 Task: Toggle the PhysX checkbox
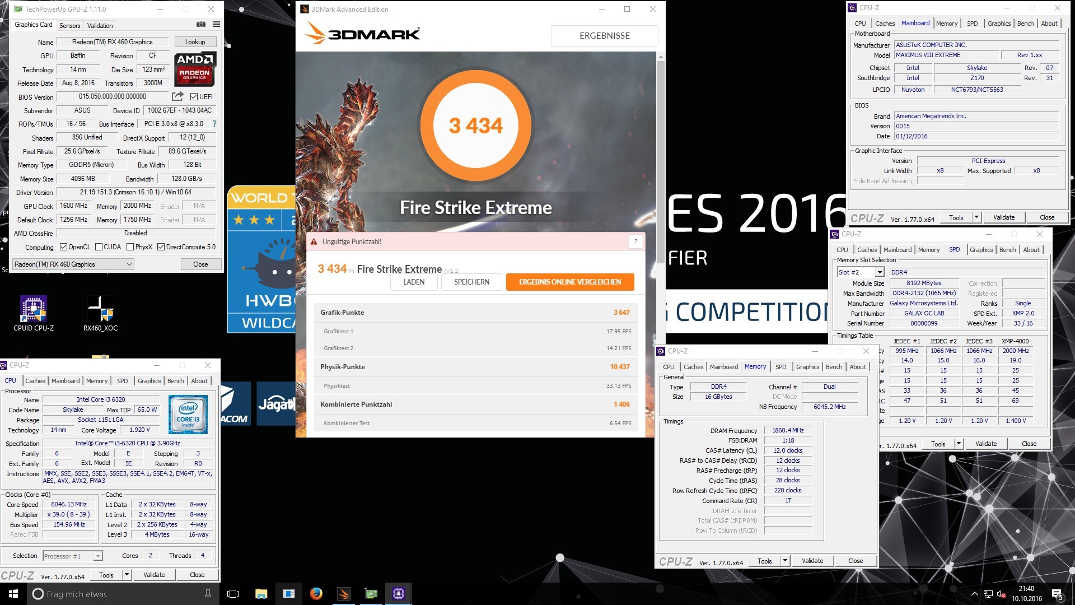click(x=130, y=247)
